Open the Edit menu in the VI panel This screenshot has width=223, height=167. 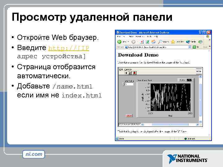(x=121, y=69)
